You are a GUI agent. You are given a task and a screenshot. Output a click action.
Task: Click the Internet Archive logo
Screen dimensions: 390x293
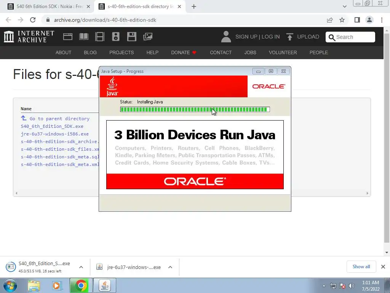(x=29, y=37)
